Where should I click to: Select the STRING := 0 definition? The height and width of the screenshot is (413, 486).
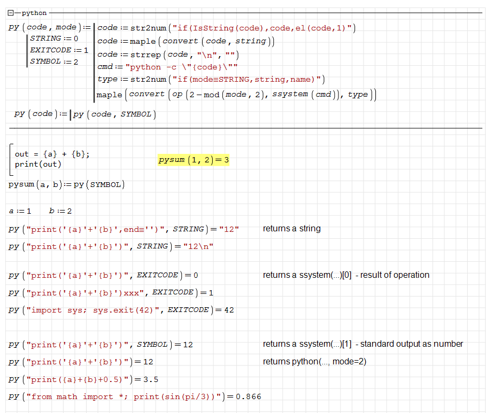coord(54,38)
